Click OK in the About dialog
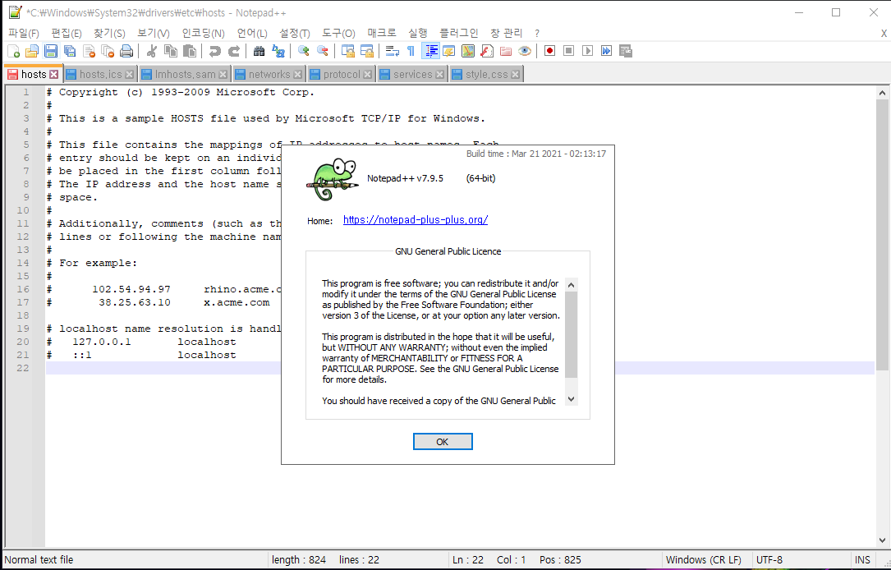This screenshot has height=570, width=891. pos(443,442)
